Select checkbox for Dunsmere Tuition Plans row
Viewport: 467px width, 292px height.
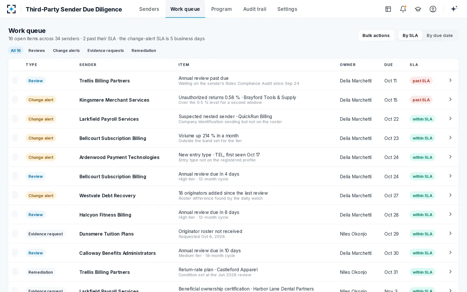click(x=15, y=234)
